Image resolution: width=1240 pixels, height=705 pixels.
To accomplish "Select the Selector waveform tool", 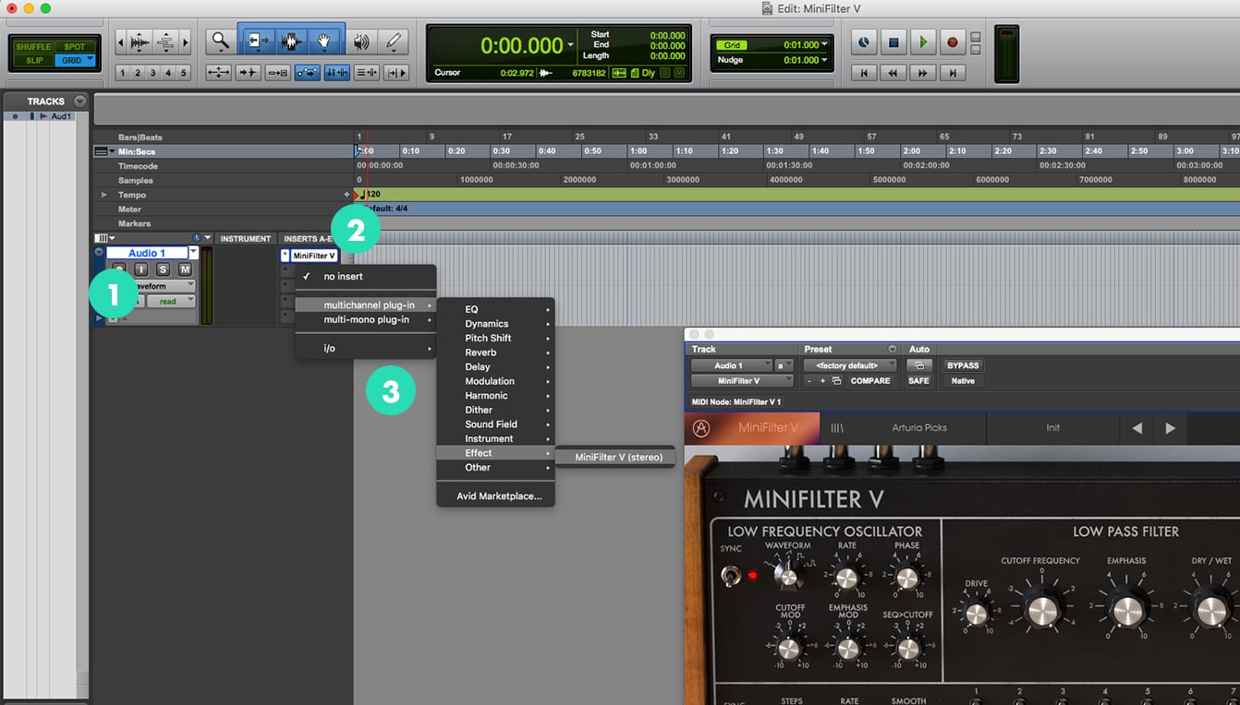I will click(291, 42).
